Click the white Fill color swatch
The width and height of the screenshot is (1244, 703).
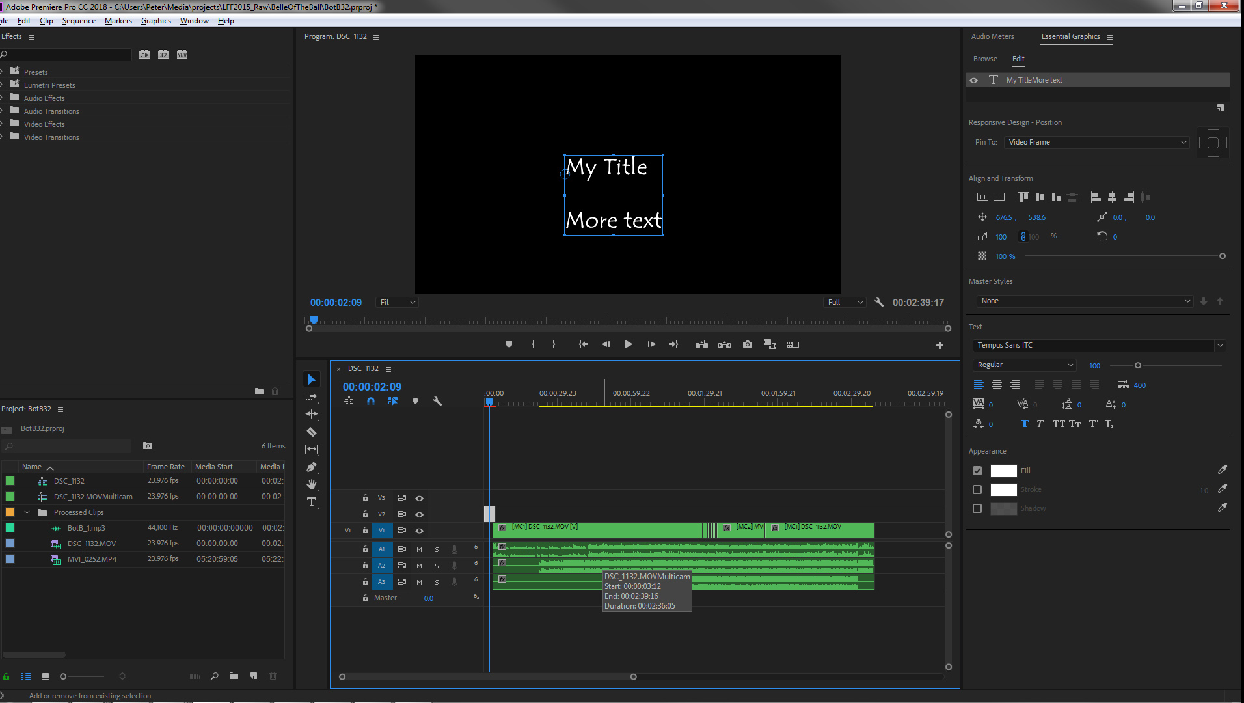point(1003,471)
